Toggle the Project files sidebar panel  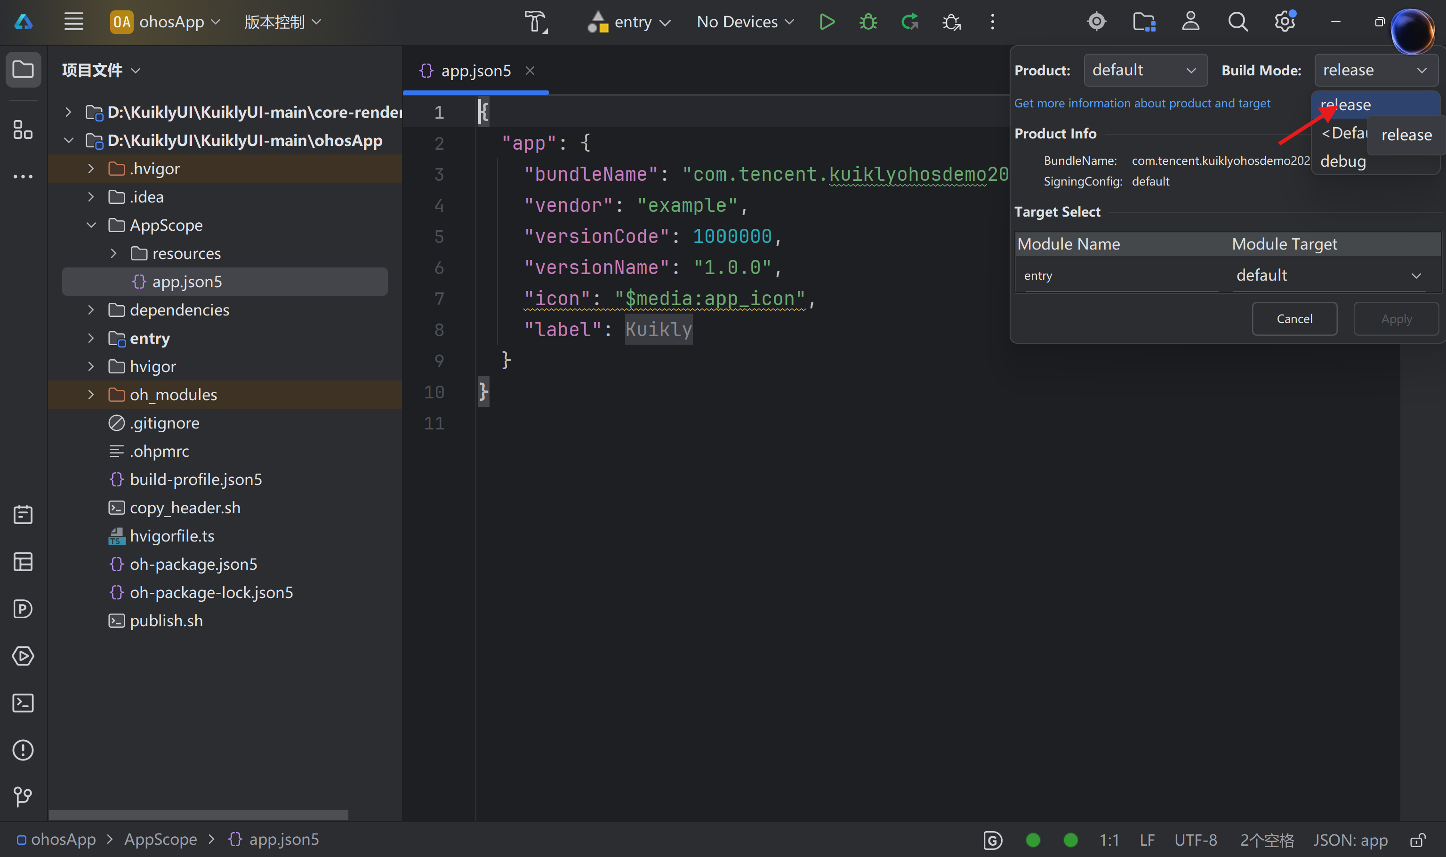click(23, 70)
